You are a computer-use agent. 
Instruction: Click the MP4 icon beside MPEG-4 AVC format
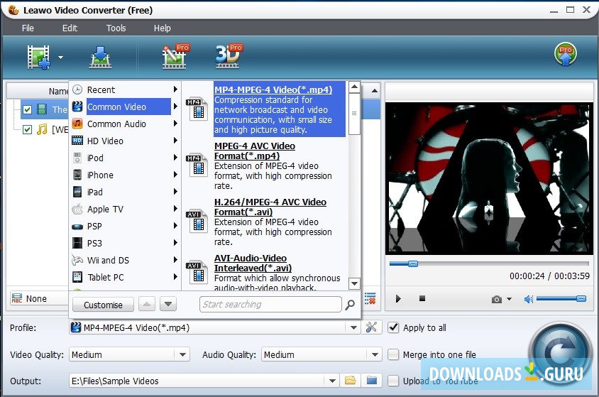pos(197,165)
